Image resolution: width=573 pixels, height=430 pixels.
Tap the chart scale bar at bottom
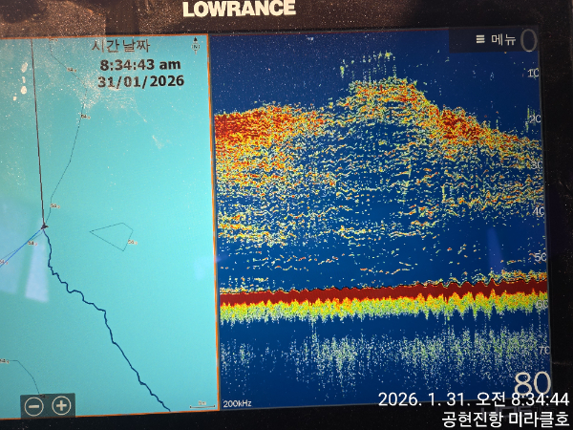tap(199, 405)
